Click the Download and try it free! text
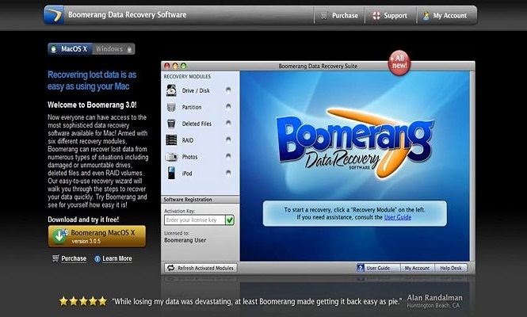Viewport: 527px width, 317px height. (x=83, y=220)
